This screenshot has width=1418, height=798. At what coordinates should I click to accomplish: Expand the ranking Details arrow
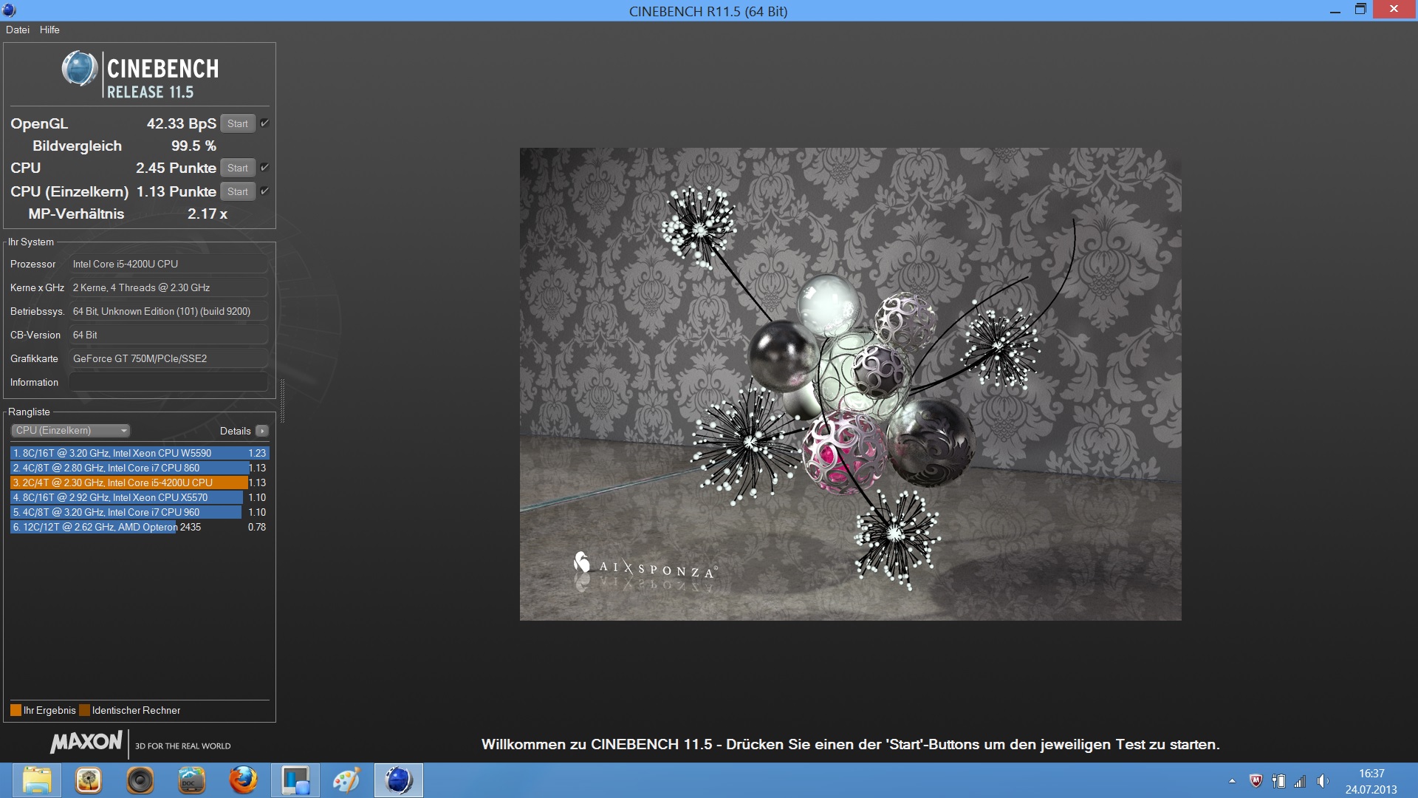(x=261, y=431)
